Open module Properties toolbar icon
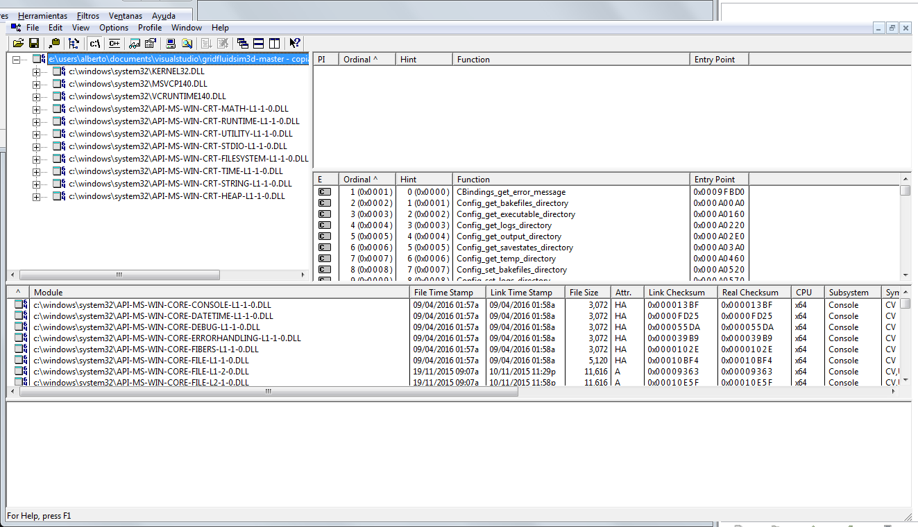The height and width of the screenshot is (527, 918). click(150, 43)
